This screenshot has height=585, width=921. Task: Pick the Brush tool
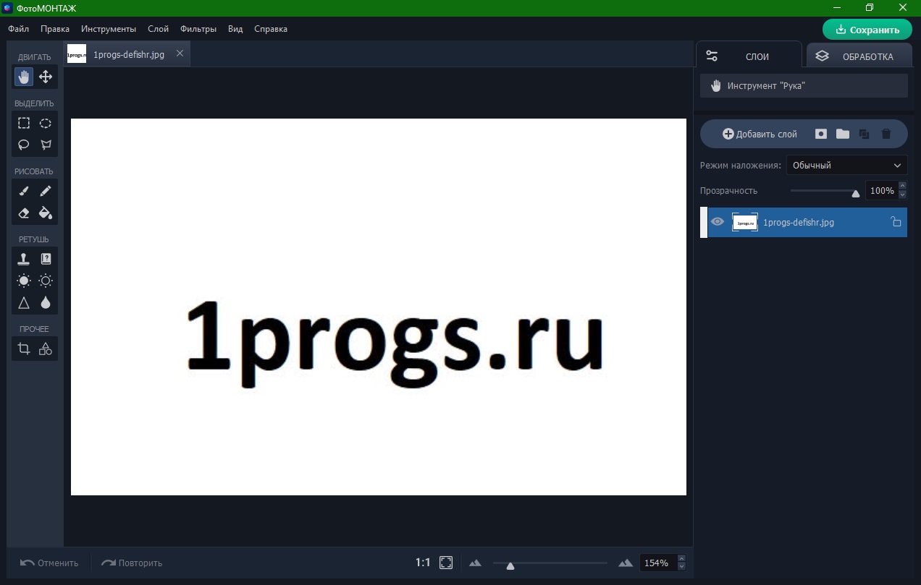[23, 190]
